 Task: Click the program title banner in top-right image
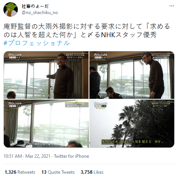[161, 56]
